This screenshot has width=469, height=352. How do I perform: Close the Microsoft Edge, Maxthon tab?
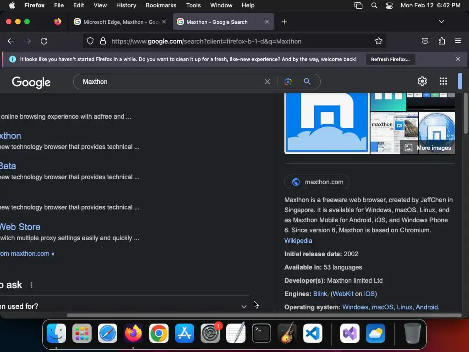point(164,22)
